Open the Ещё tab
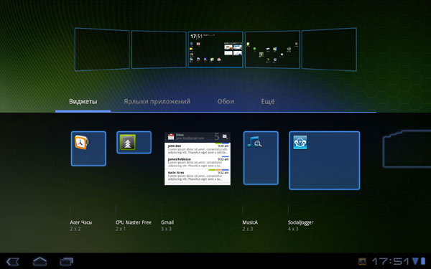 pos(268,102)
